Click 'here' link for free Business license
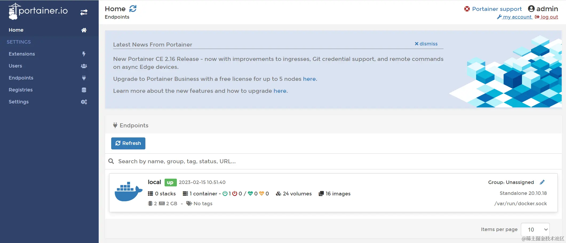 (309, 79)
